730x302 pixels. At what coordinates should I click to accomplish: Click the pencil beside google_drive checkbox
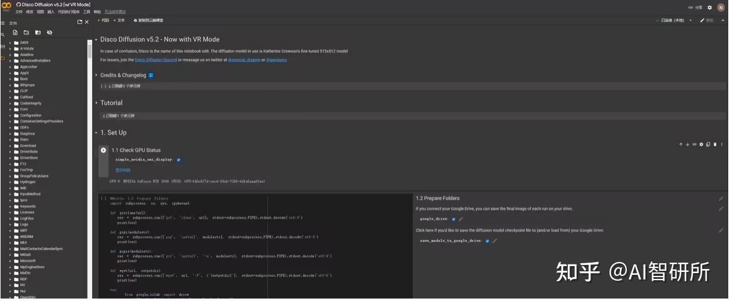(461, 219)
